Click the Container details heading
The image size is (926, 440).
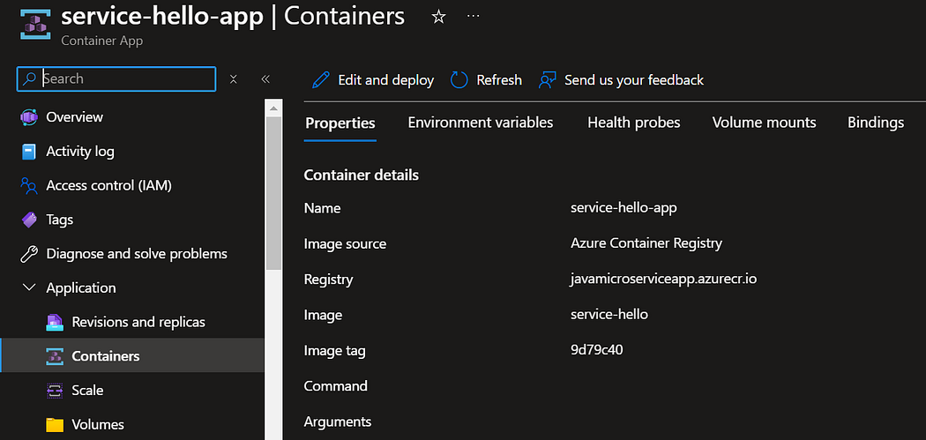(362, 175)
